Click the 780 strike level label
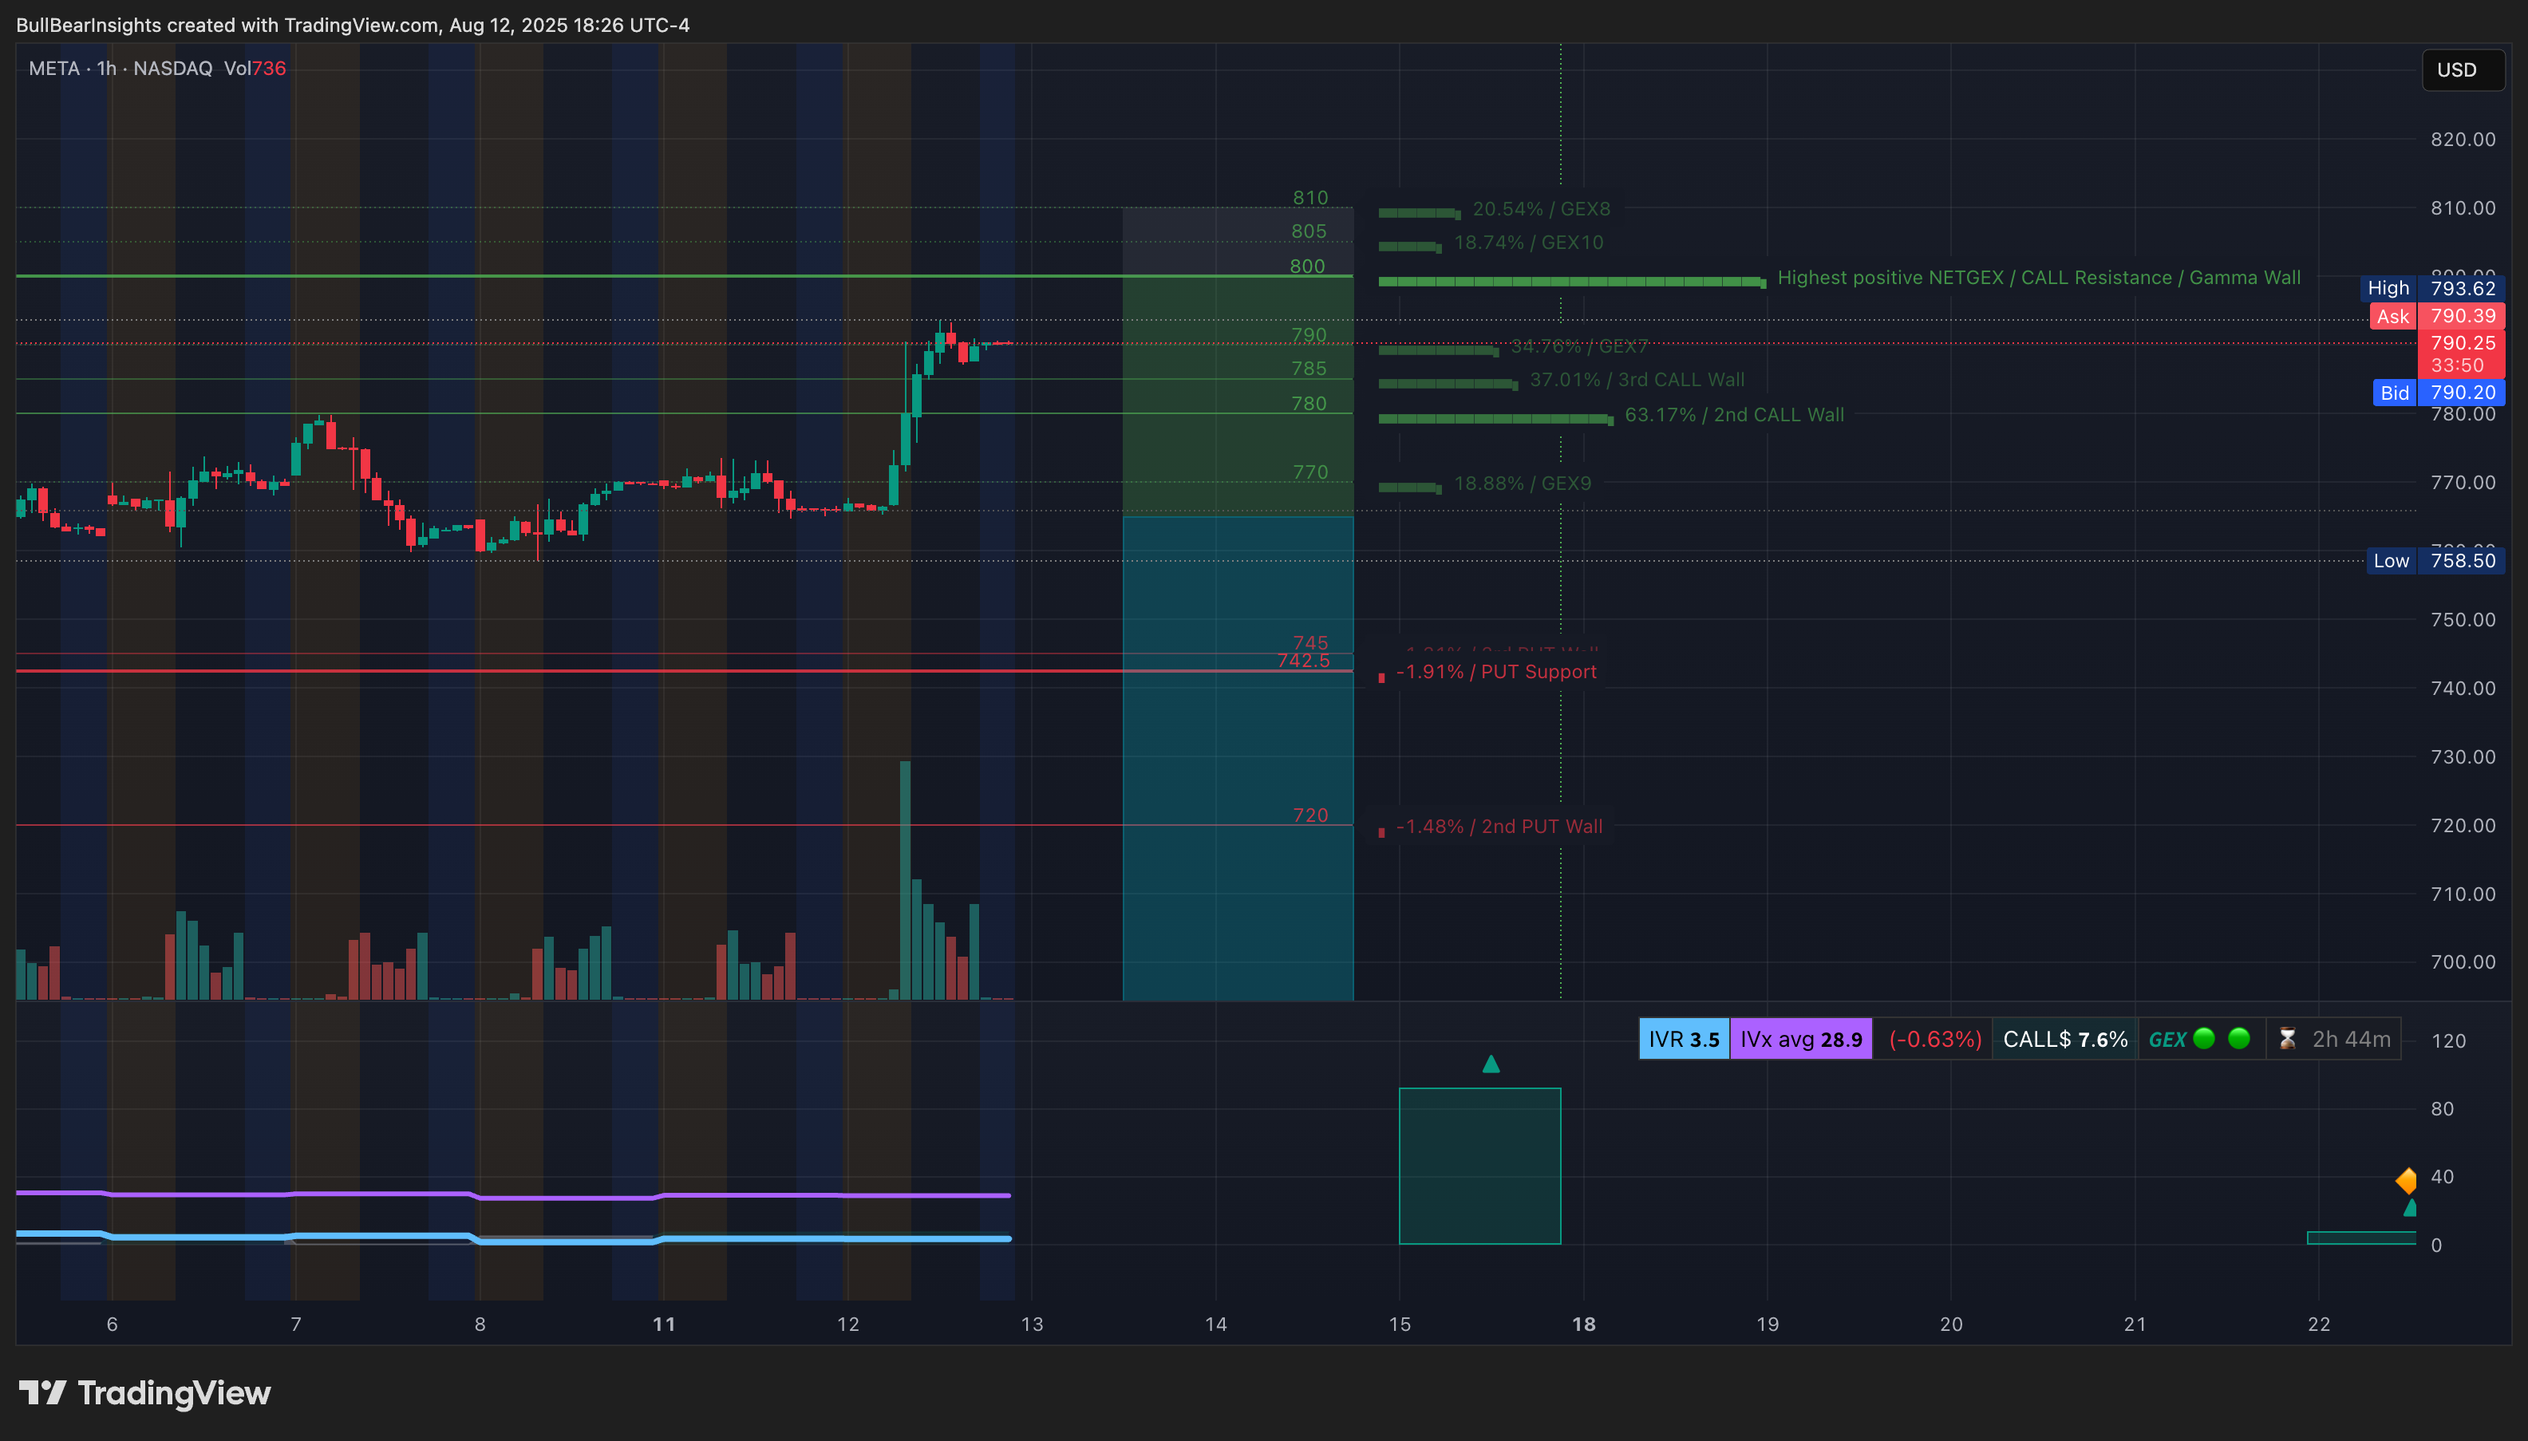 point(1309,404)
